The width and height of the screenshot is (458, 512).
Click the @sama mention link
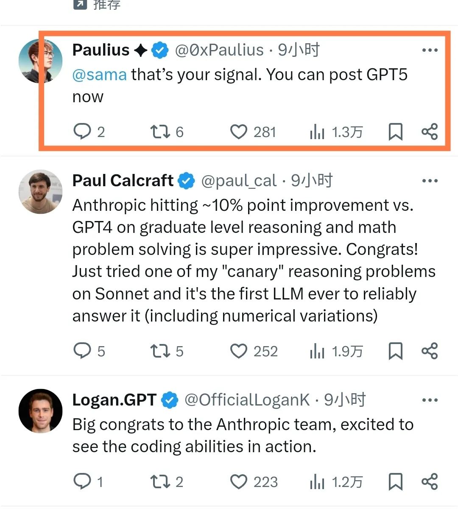100,75
